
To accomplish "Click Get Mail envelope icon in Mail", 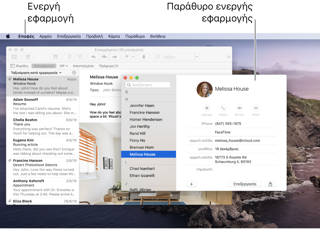I will (x=14, y=57).
